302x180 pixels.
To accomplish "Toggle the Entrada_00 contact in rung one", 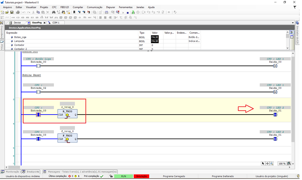I will 38,66.
